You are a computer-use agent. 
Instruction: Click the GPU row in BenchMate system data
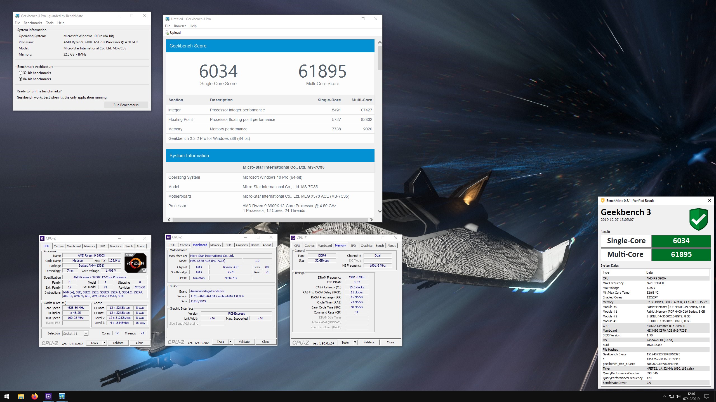[x=655, y=326]
